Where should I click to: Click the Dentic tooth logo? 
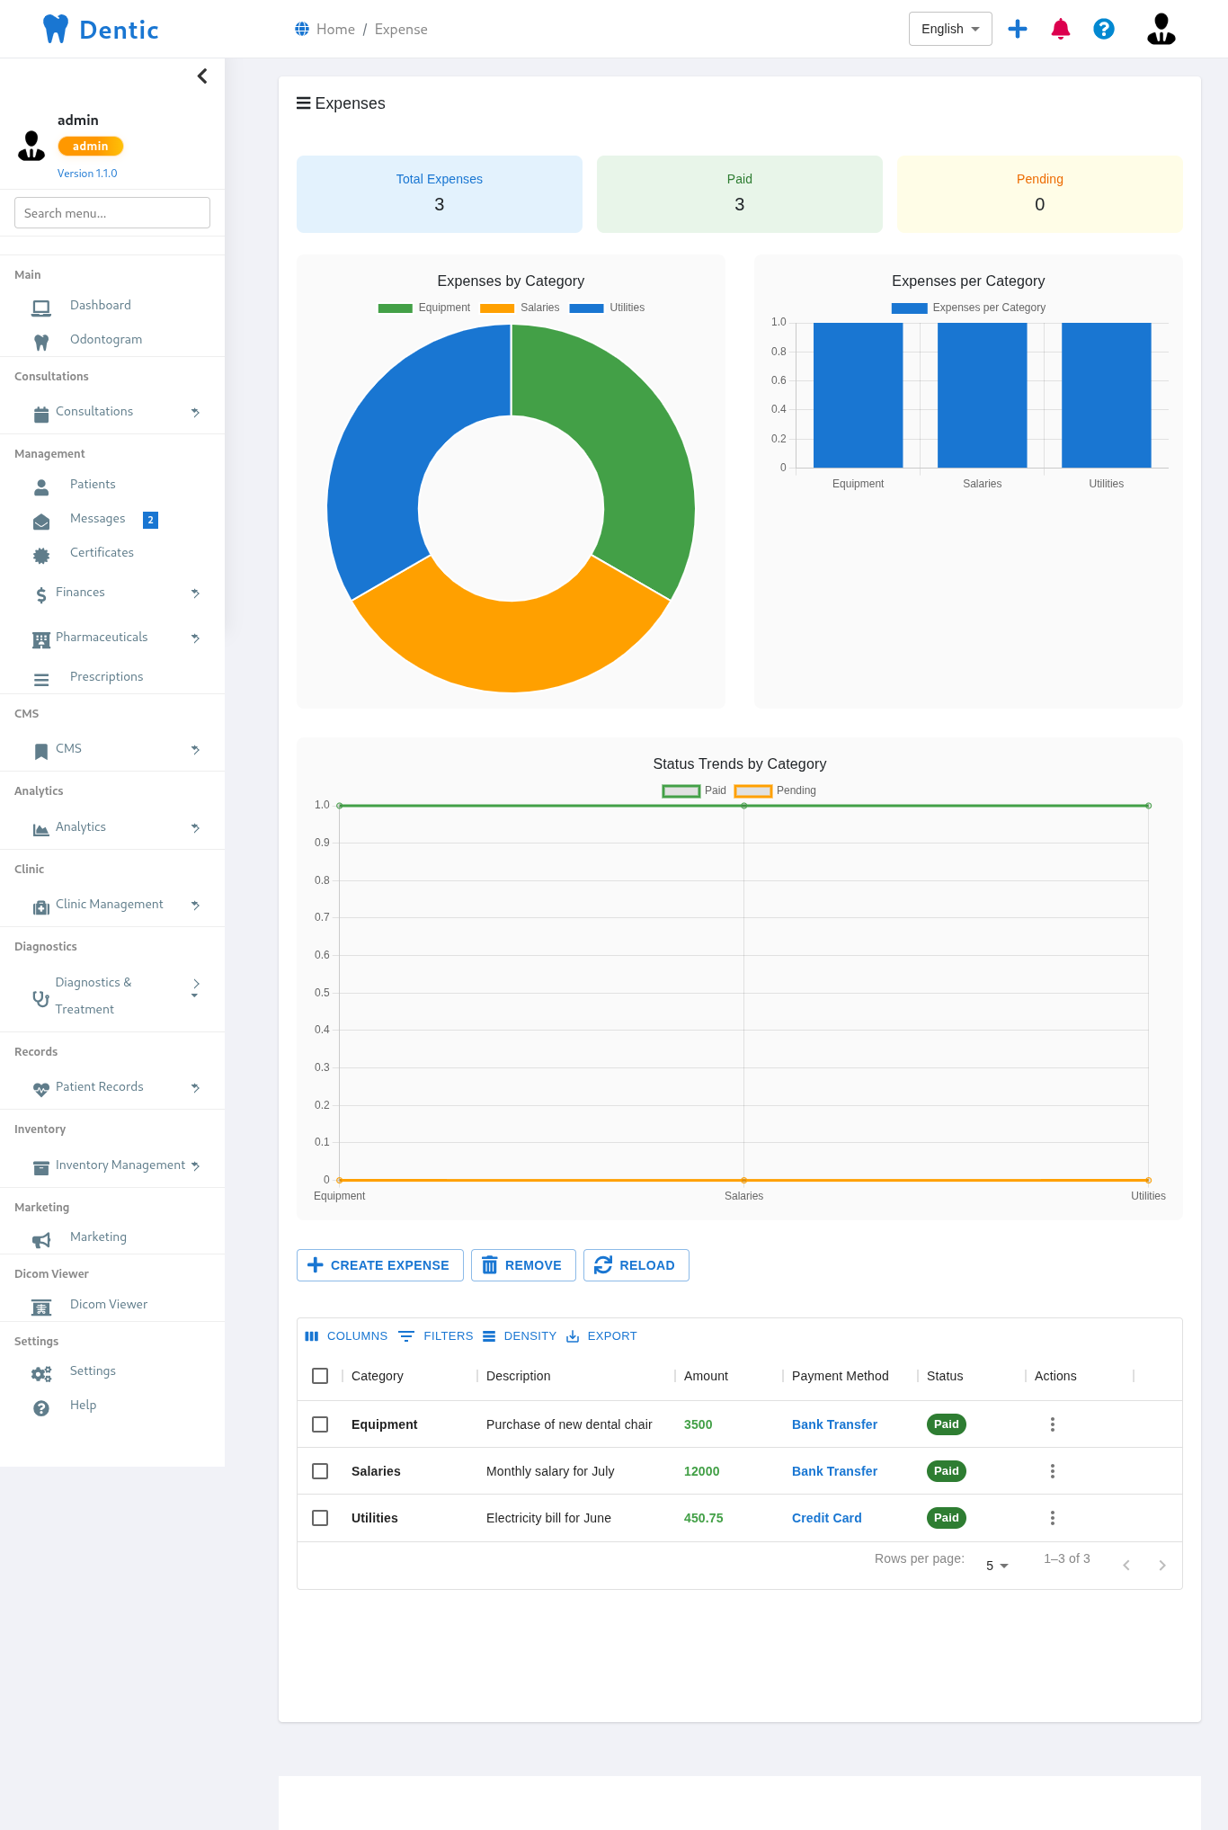tap(56, 29)
